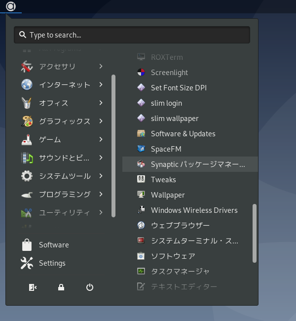Click the application list scrollbar

pos(255,233)
